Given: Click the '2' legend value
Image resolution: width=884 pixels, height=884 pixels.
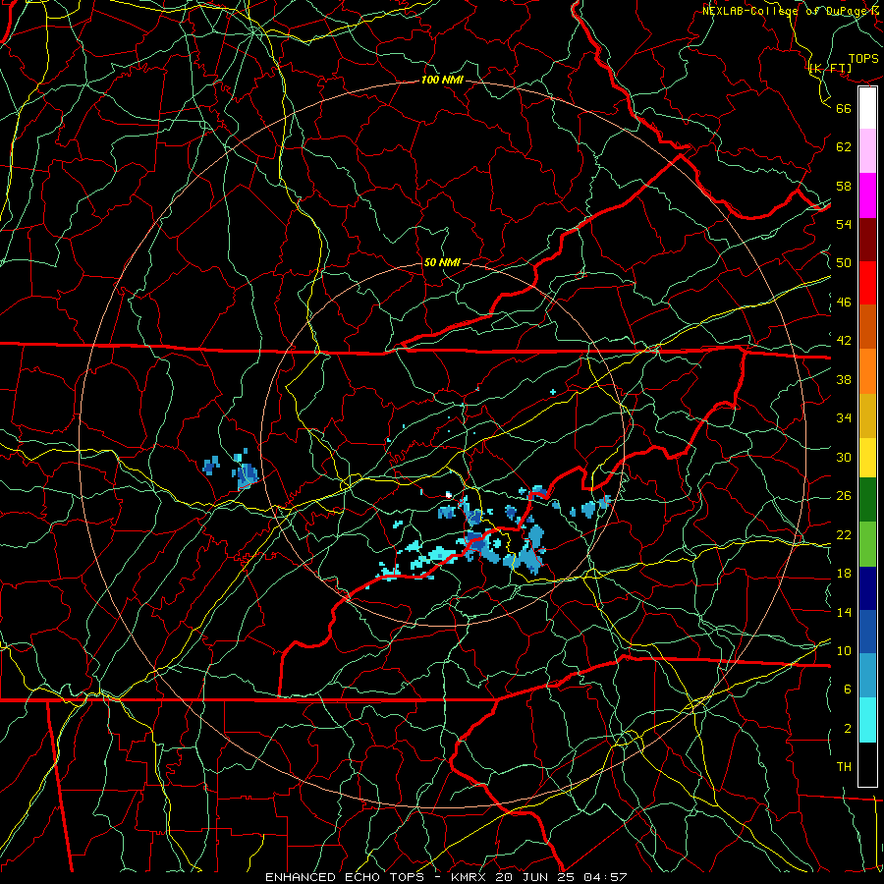Looking at the screenshot, I should (848, 729).
